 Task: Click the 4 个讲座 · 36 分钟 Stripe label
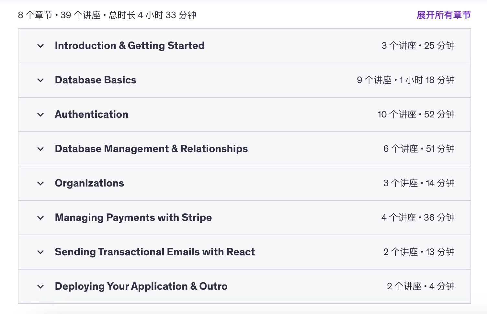tap(418, 218)
